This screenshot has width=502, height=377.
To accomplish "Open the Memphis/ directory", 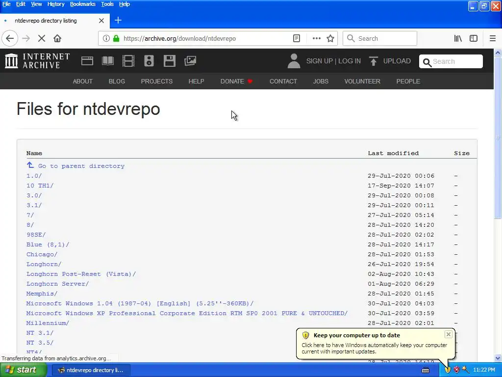I will 42,294.
